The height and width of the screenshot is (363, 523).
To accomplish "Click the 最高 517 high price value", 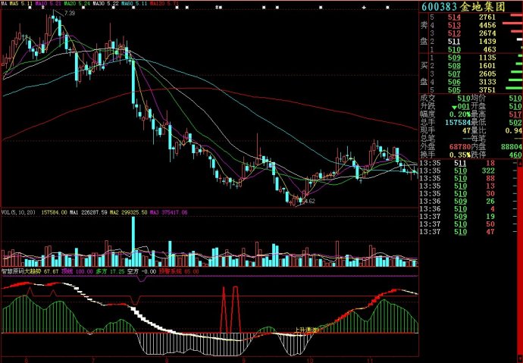I will pos(516,114).
